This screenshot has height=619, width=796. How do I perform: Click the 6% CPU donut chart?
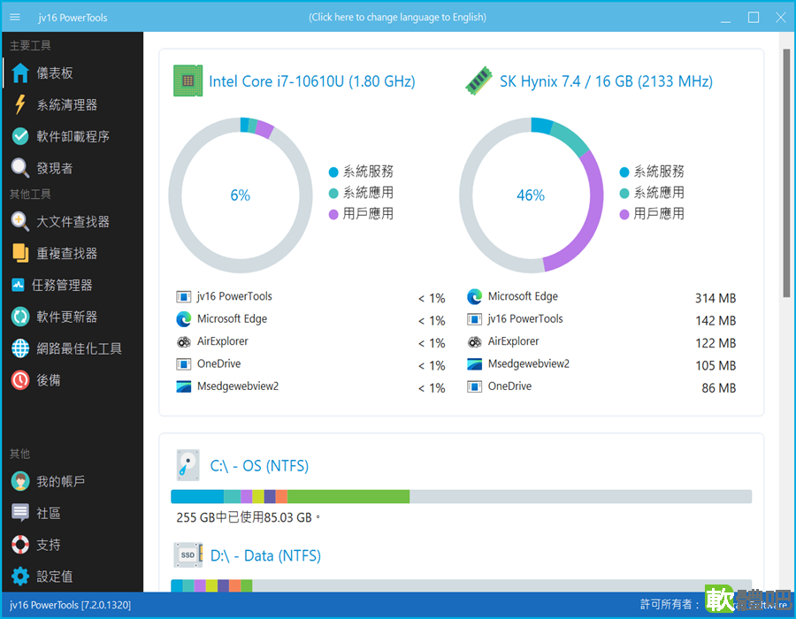(240, 195)
